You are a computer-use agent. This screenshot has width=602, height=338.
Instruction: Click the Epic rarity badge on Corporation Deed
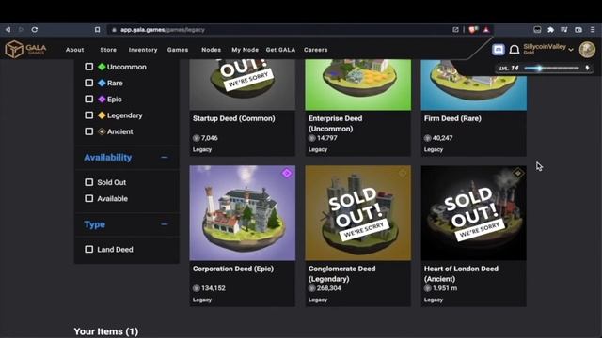click(286, 173)
